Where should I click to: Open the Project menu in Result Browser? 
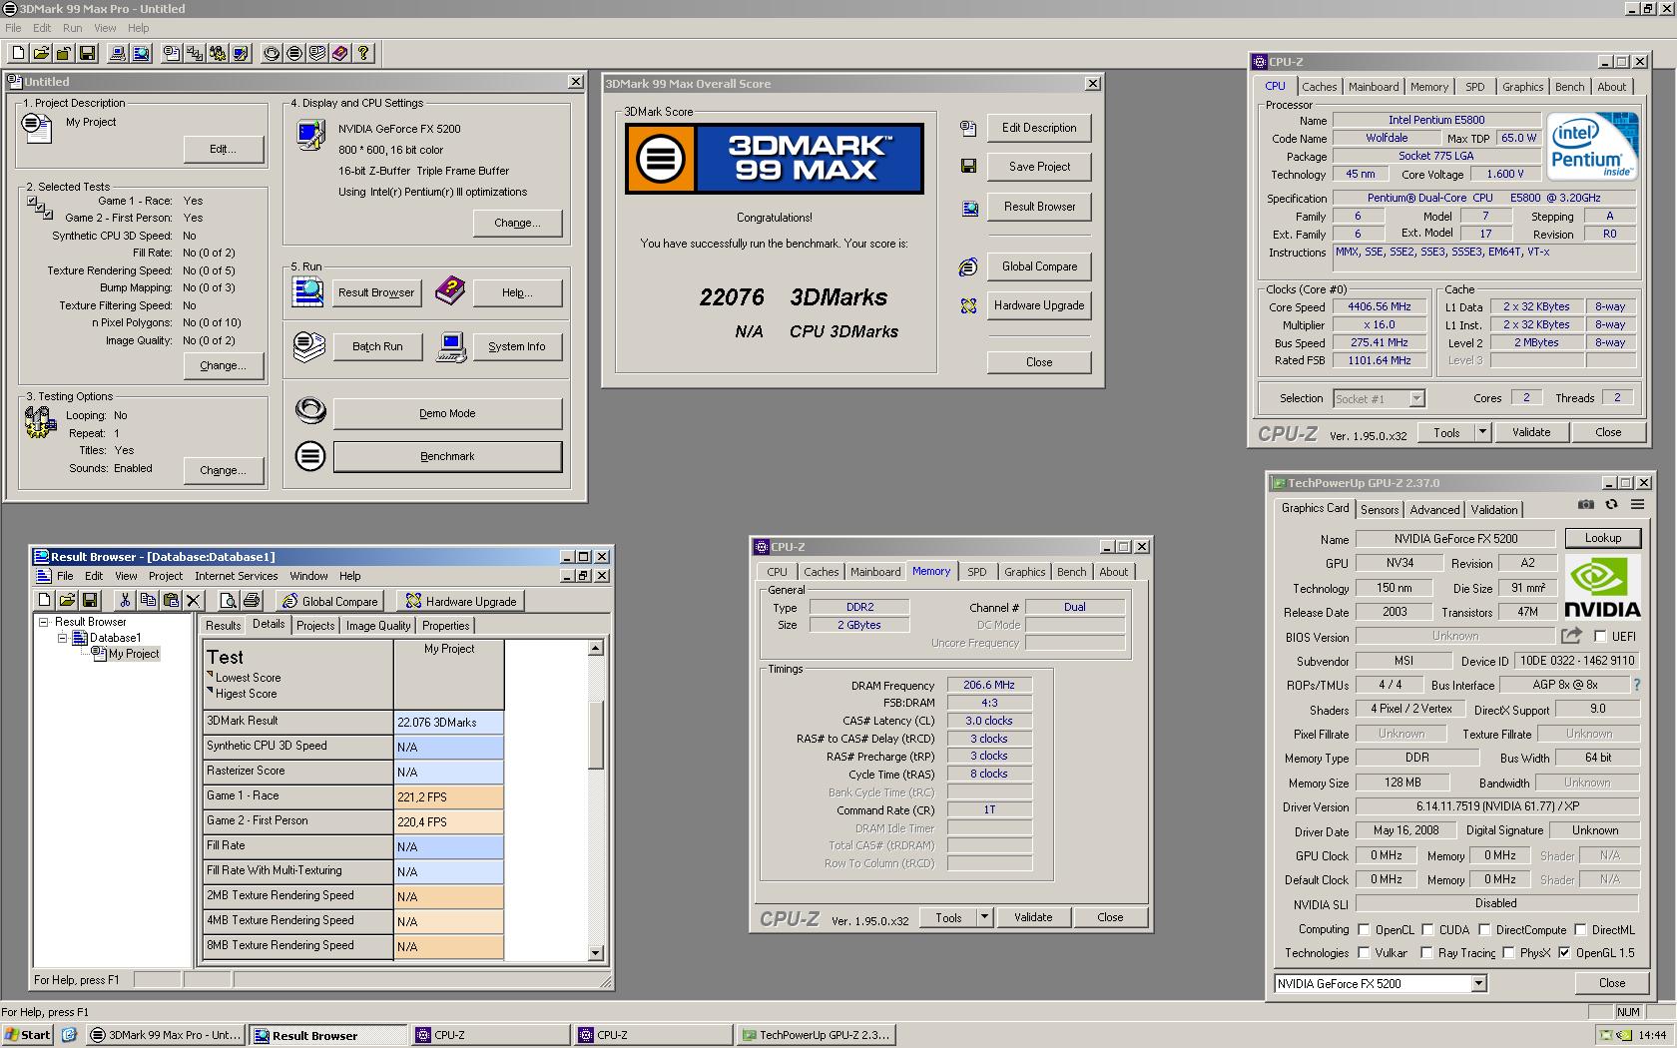[x=166, y=576]
